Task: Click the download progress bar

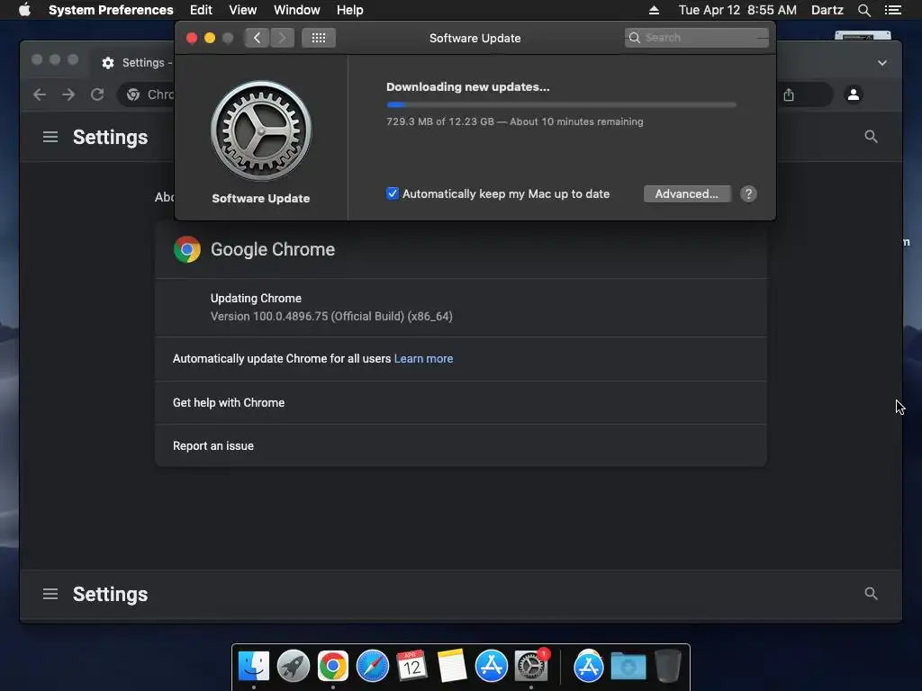Action: point(561,104)
